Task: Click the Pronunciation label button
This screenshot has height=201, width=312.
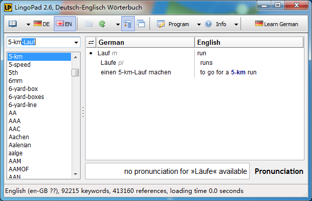Action: click(x=279, y=171)
